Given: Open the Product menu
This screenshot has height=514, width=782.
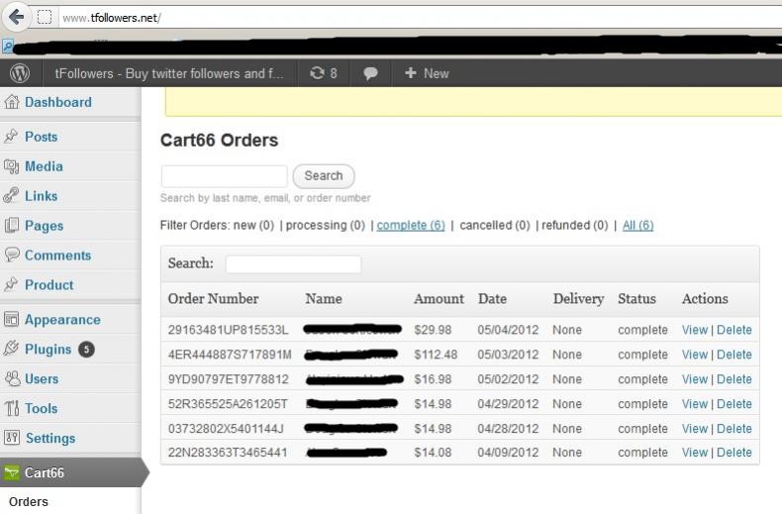Looking at the screenshot, I should pyautogui.click(x=49, y=284).
